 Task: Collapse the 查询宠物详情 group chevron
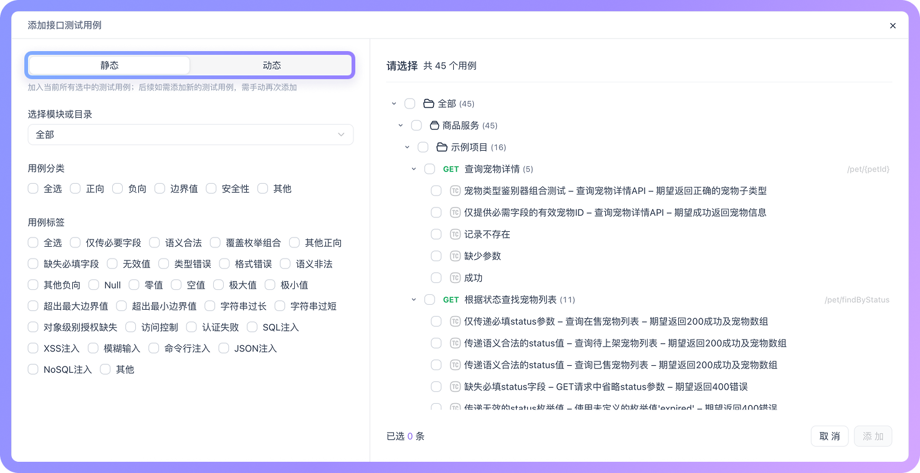(x=413, y=169)
